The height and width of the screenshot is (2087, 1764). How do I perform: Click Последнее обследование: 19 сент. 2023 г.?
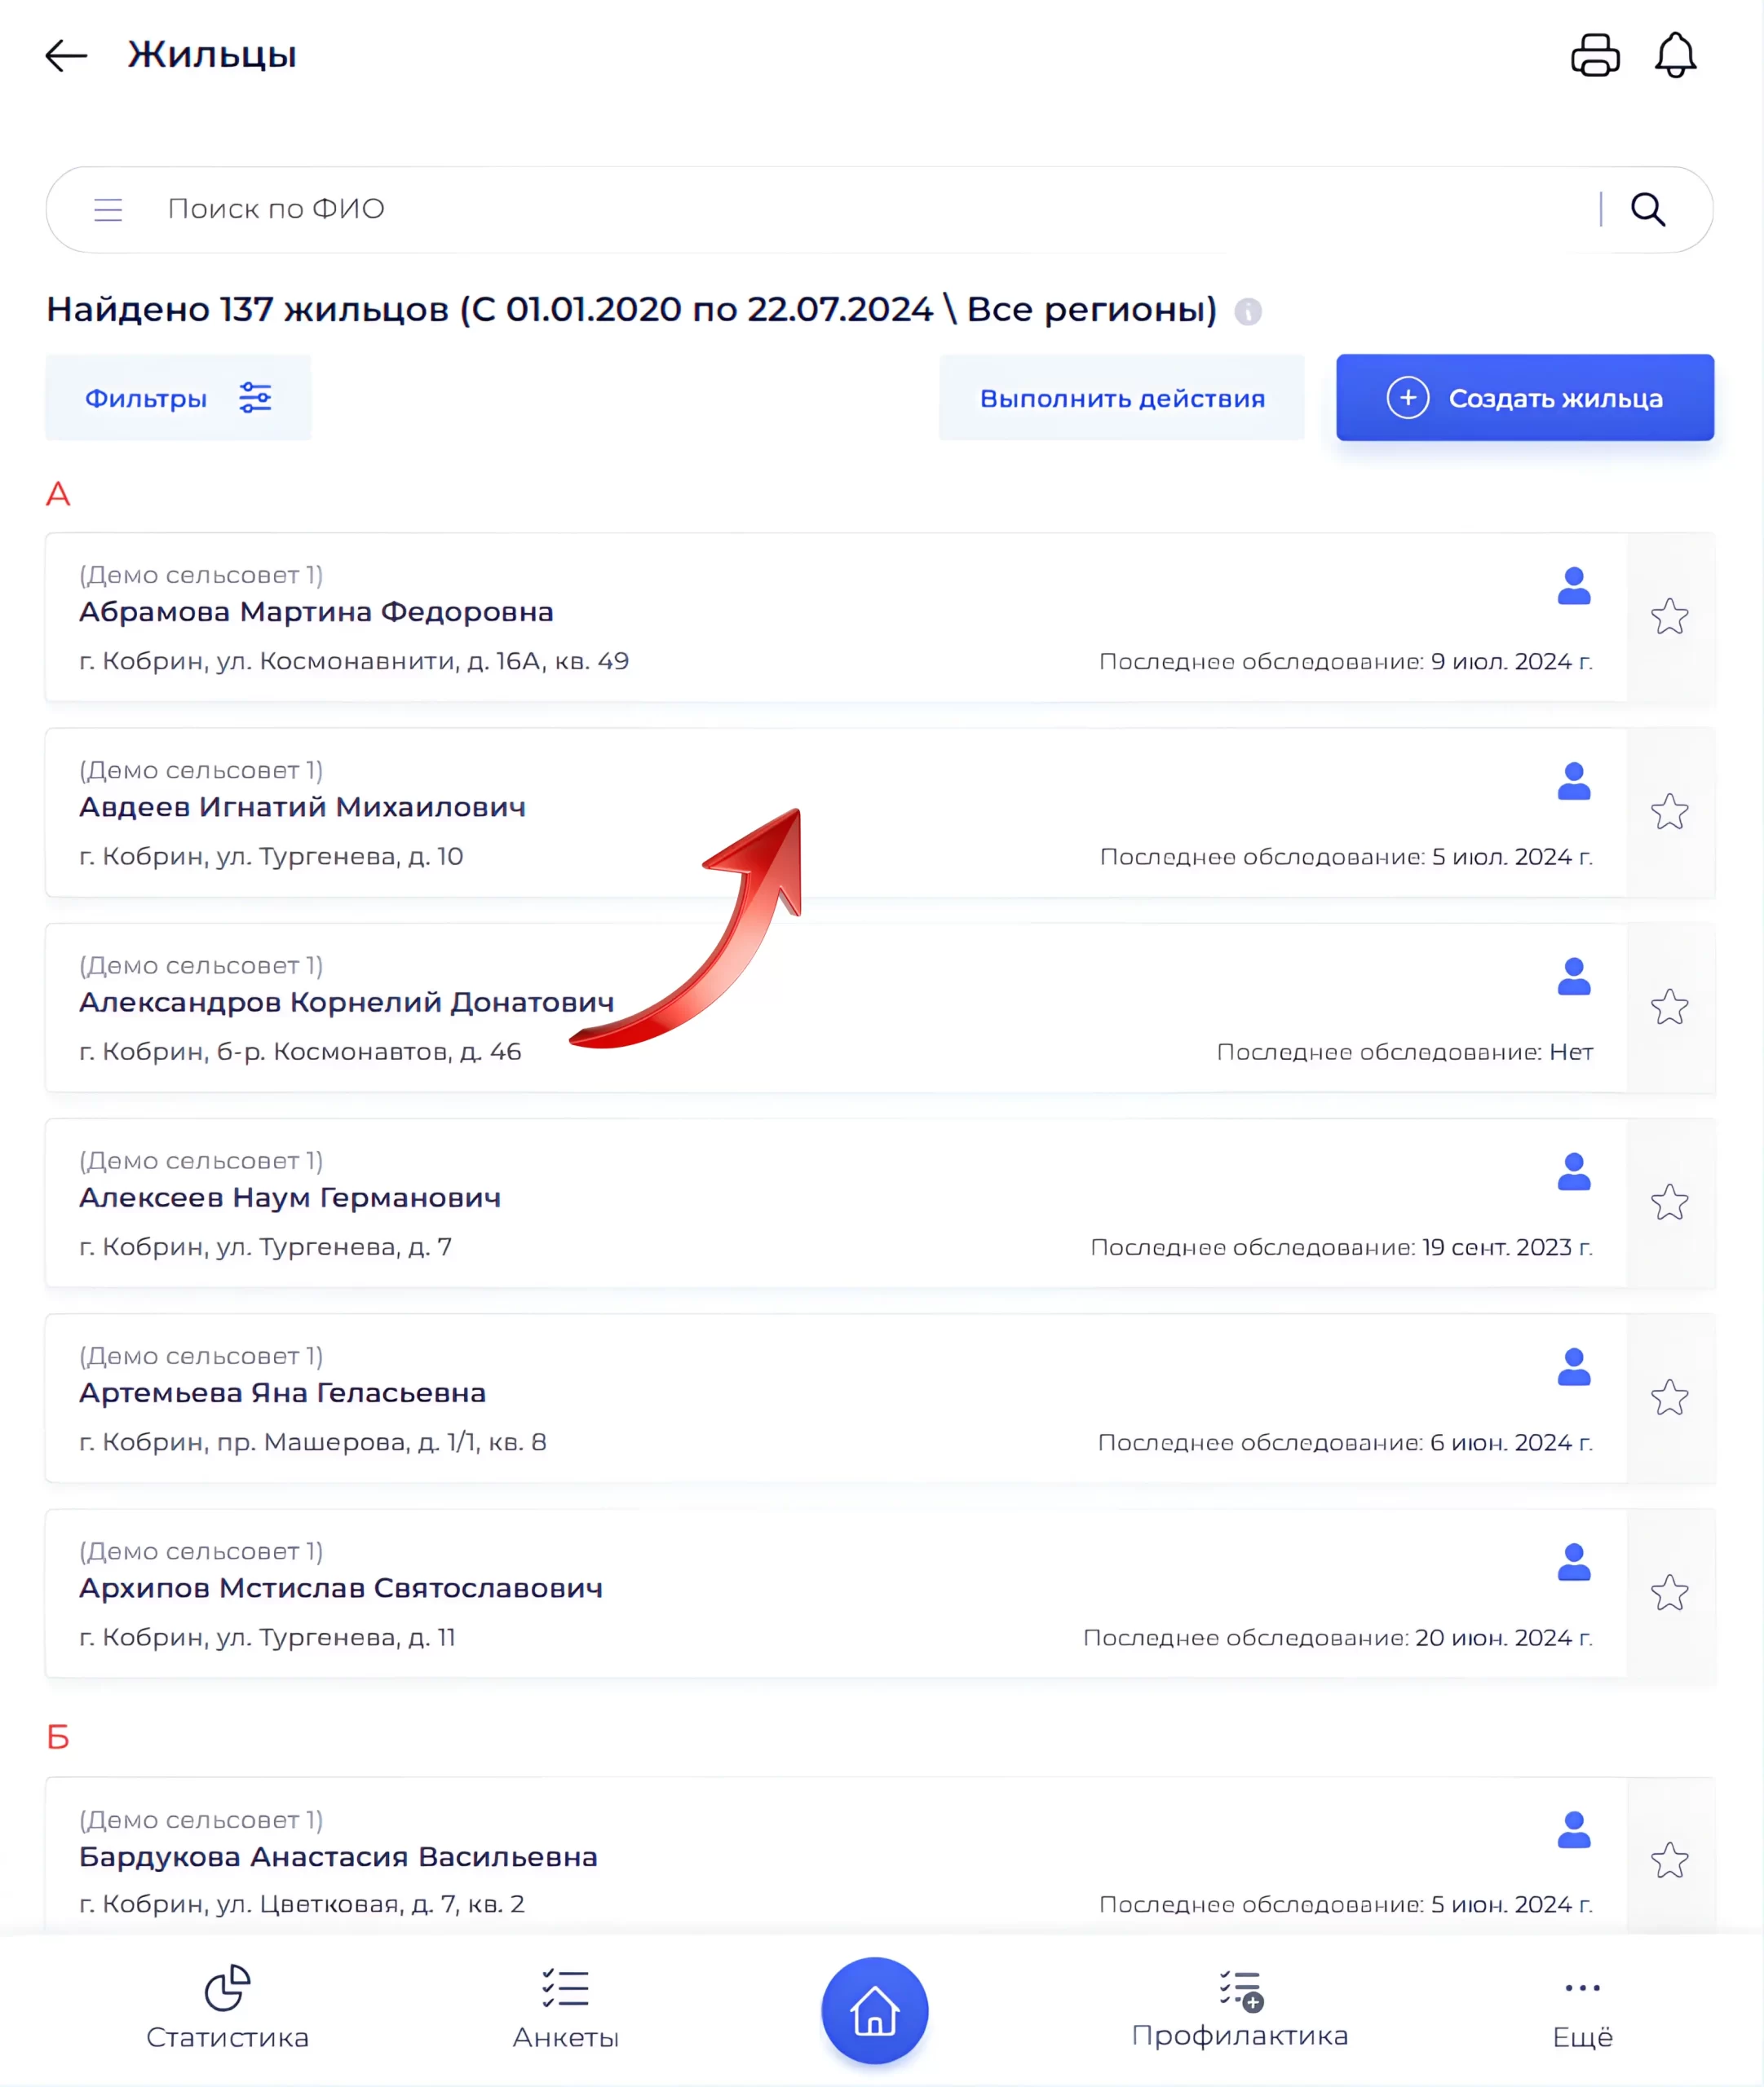pyautogui.click(x=1342, y=1247)
